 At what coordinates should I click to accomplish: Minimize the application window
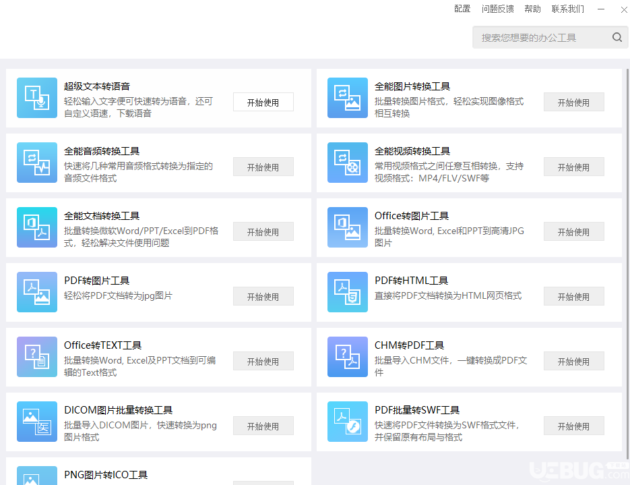[x=601, y=9]
